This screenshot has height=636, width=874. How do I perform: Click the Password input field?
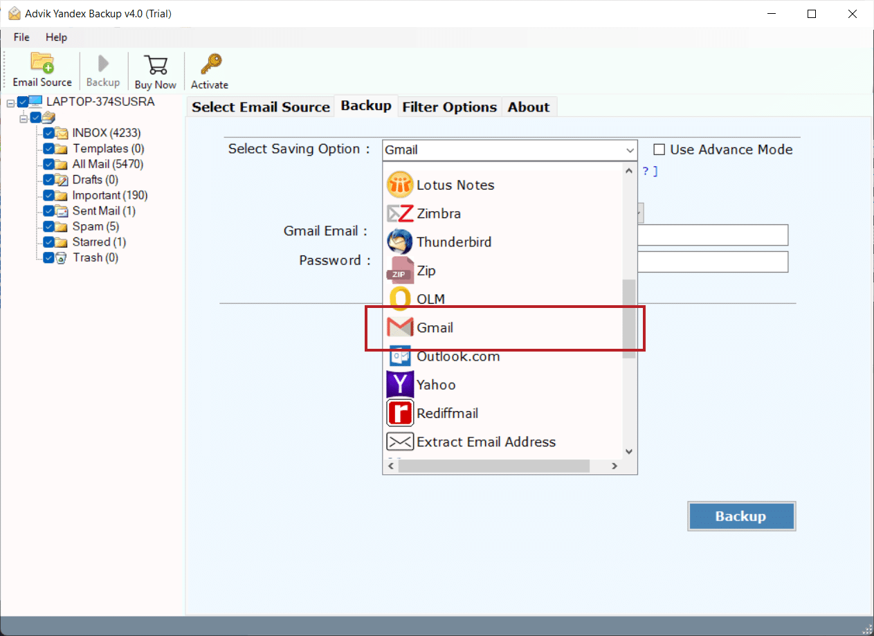pos(713,262)
